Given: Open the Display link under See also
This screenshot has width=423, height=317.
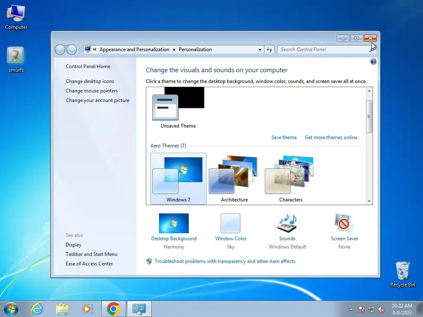Looking at the screenshot, I should pos(74,244).
